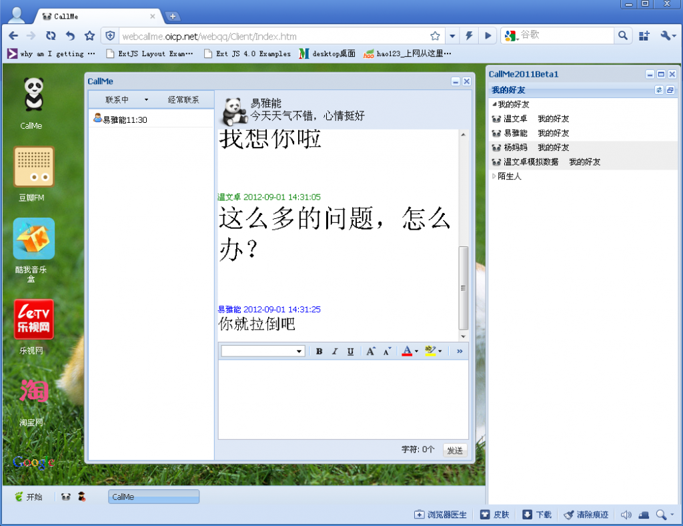Viewport: 683px width, 526px height.
Task: Click the 谷歌 search box
Action: [567, 36]
